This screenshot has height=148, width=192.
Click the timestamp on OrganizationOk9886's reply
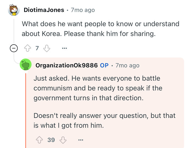tap(127, 65)
